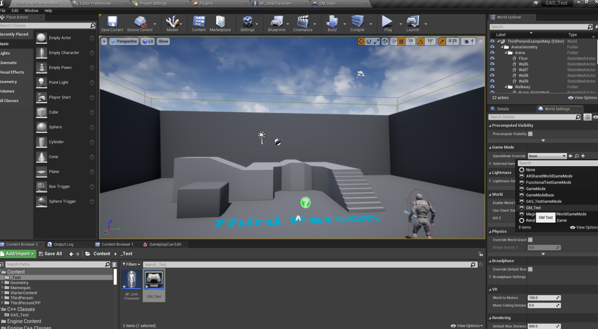
Task: Click the Launch toolbar icon
Action: point(413,23)
